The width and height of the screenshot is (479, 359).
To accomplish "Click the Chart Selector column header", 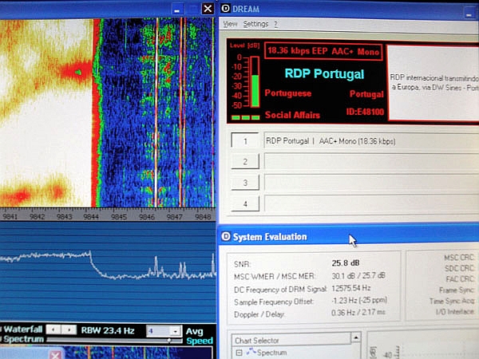I will tap(291, 340).
